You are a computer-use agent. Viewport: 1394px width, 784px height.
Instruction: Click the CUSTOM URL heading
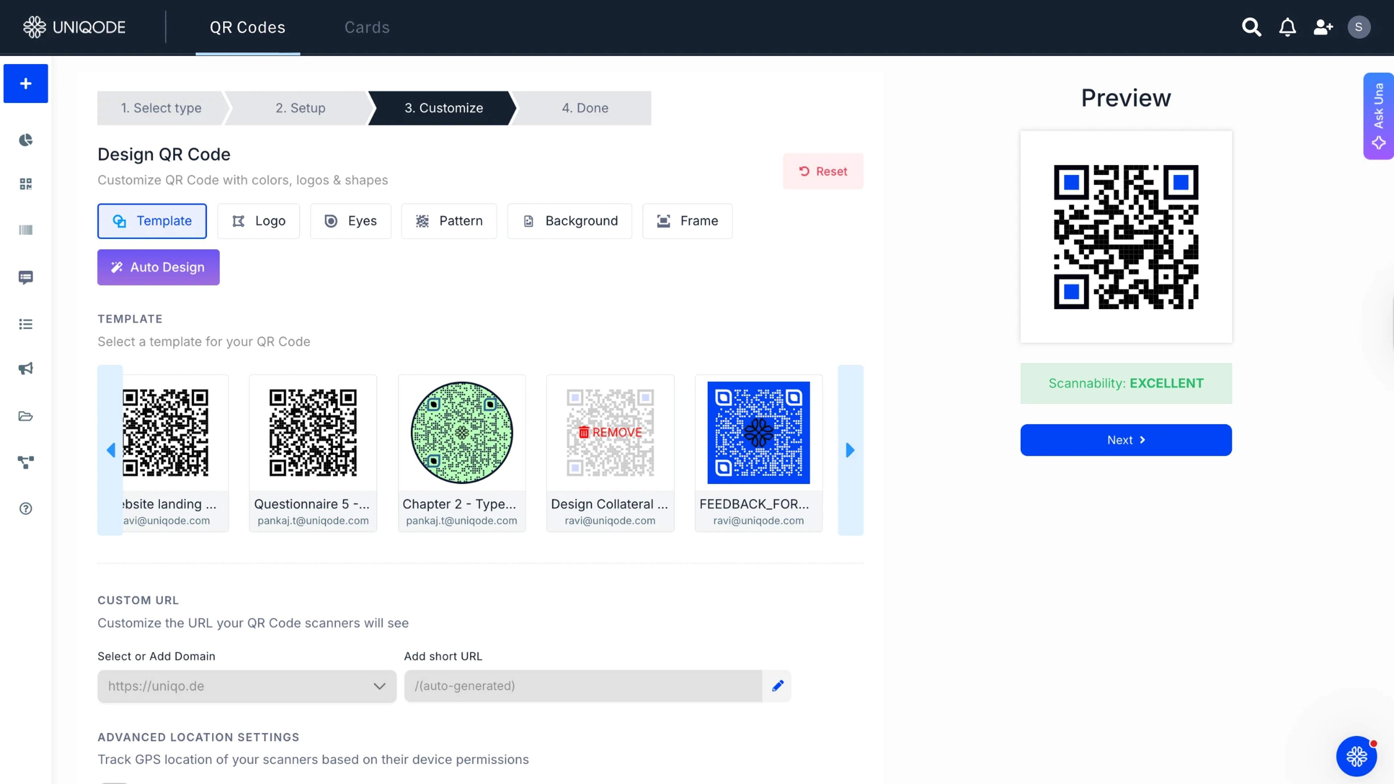click(x=138, y=600)
